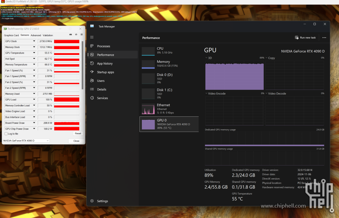Click the Reset button in GPU-Z
This screenshot has width=339, height=218.
pyautogui.click(x=78, y=133)
